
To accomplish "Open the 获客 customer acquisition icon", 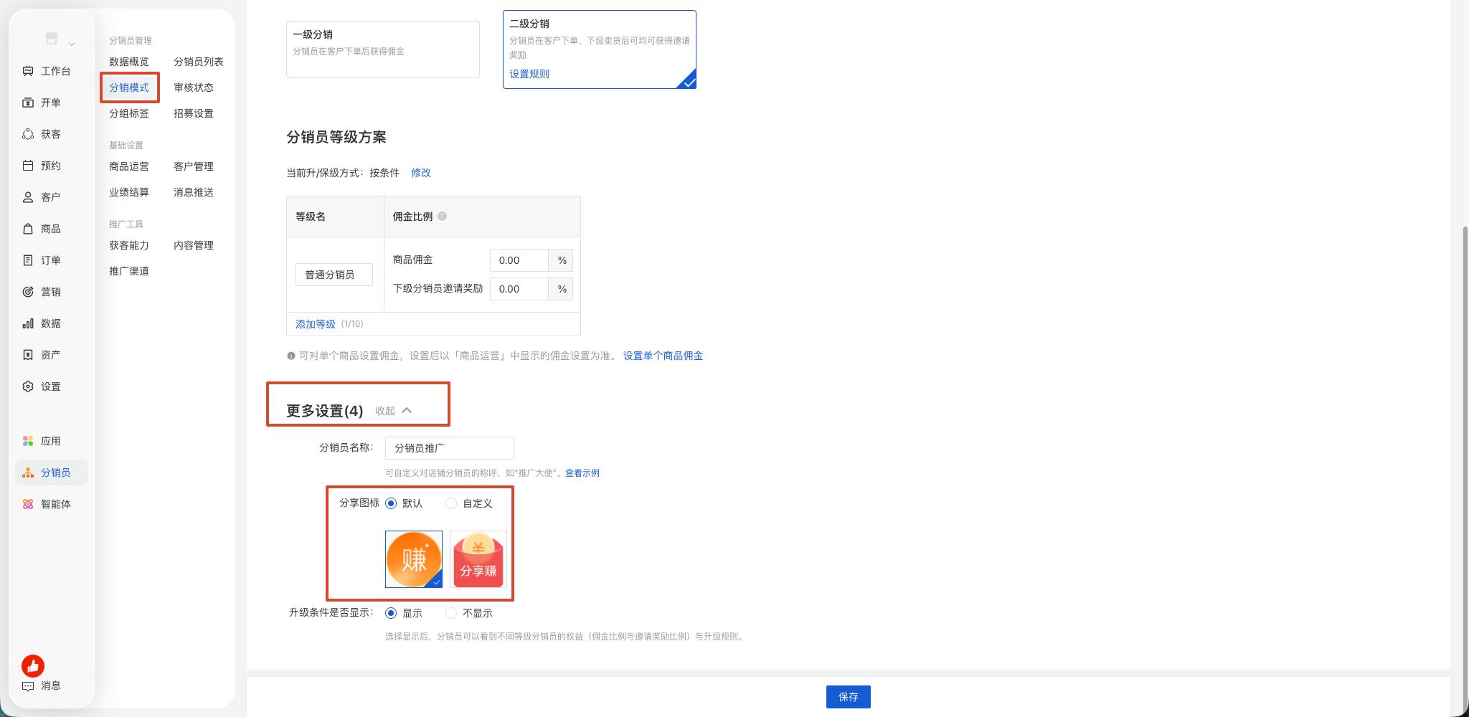I will coord(28,134).
